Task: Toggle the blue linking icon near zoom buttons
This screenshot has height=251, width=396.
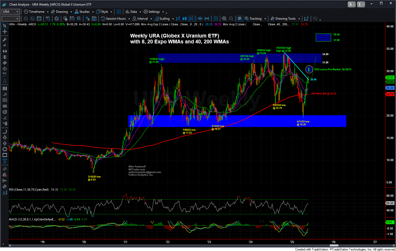Action: 216,19
